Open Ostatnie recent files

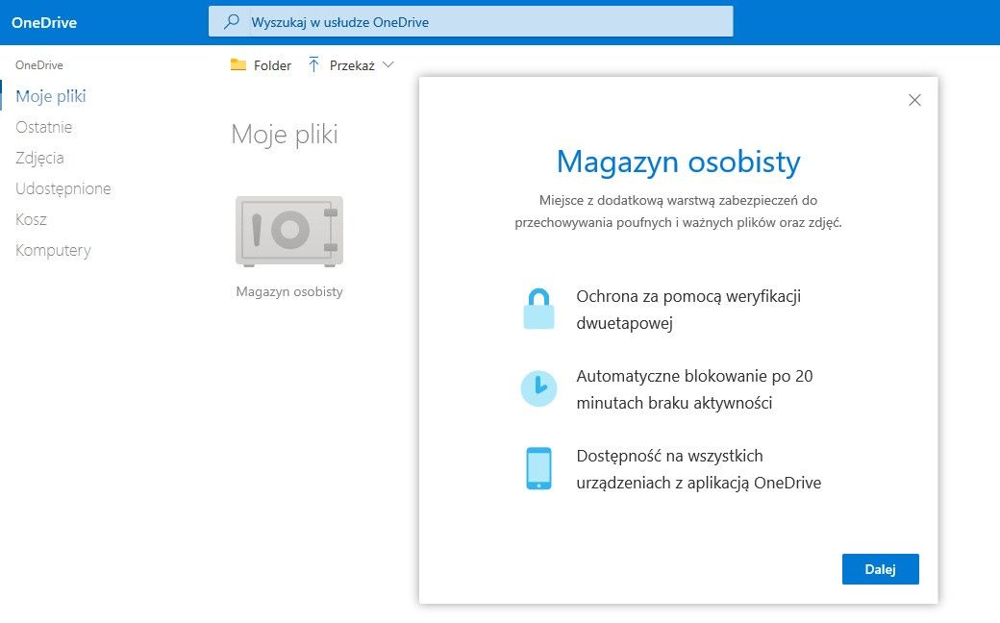(x=44, y=127)
